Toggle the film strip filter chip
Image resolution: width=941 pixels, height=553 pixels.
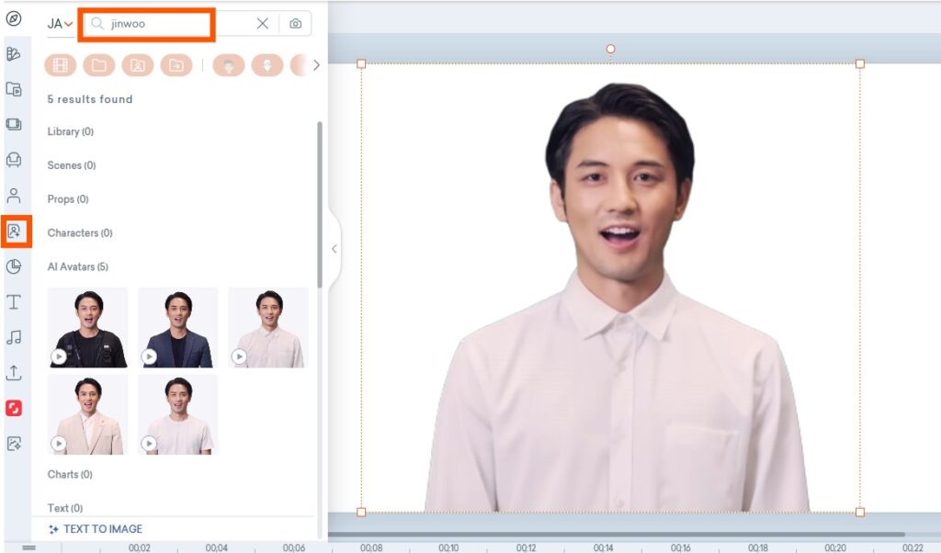[60, 65]
